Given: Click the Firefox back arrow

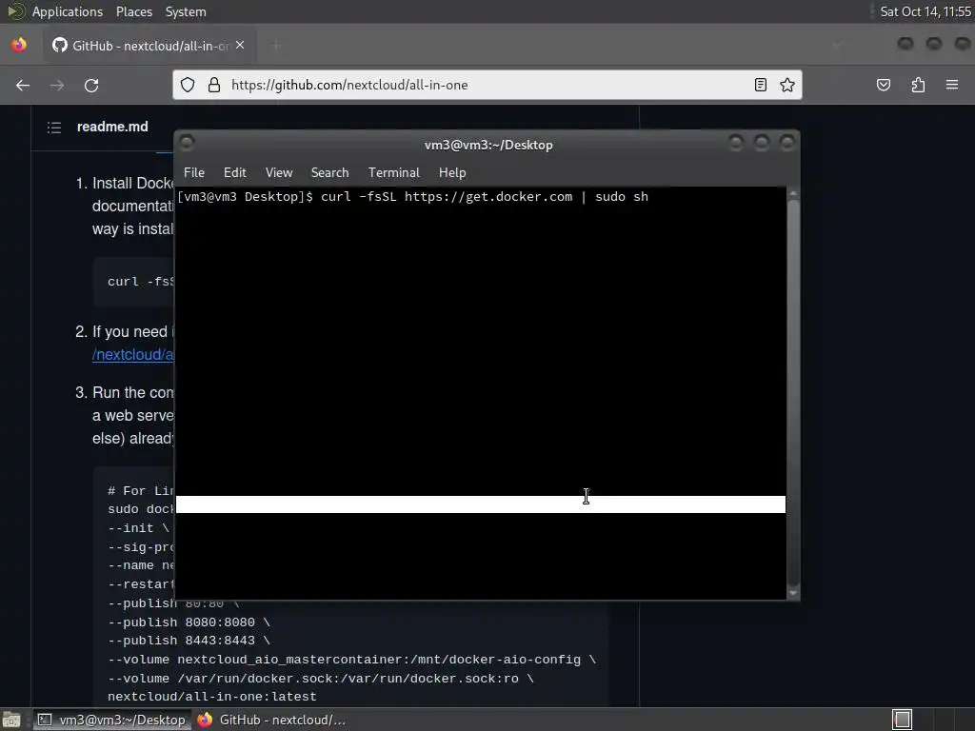Looking at the screenshot, I should coord(23,85).
